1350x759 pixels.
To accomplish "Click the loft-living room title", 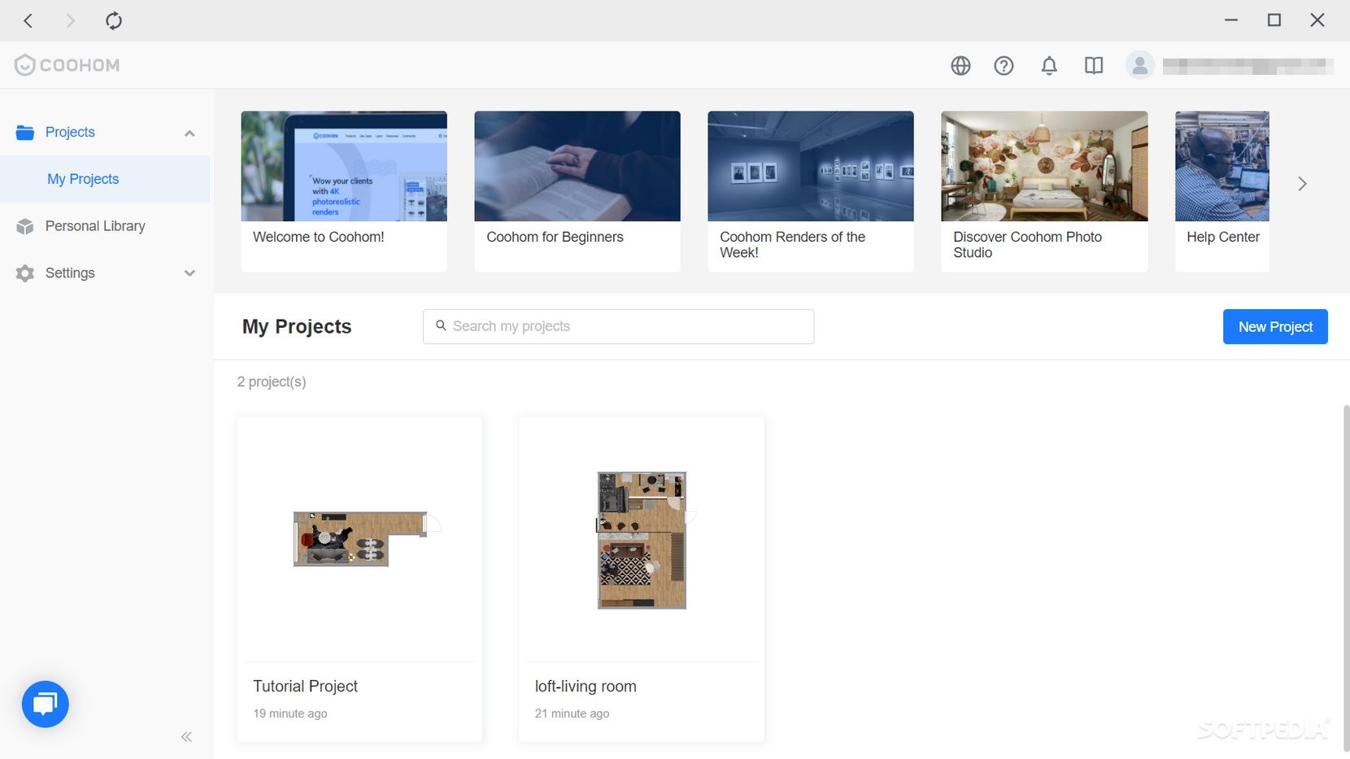I will click(586, 687).
